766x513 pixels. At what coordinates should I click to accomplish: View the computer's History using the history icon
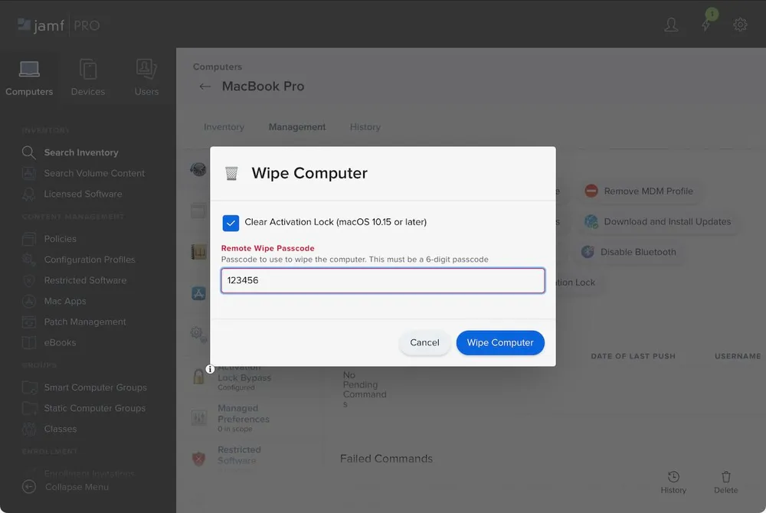(x=673, y=479)
